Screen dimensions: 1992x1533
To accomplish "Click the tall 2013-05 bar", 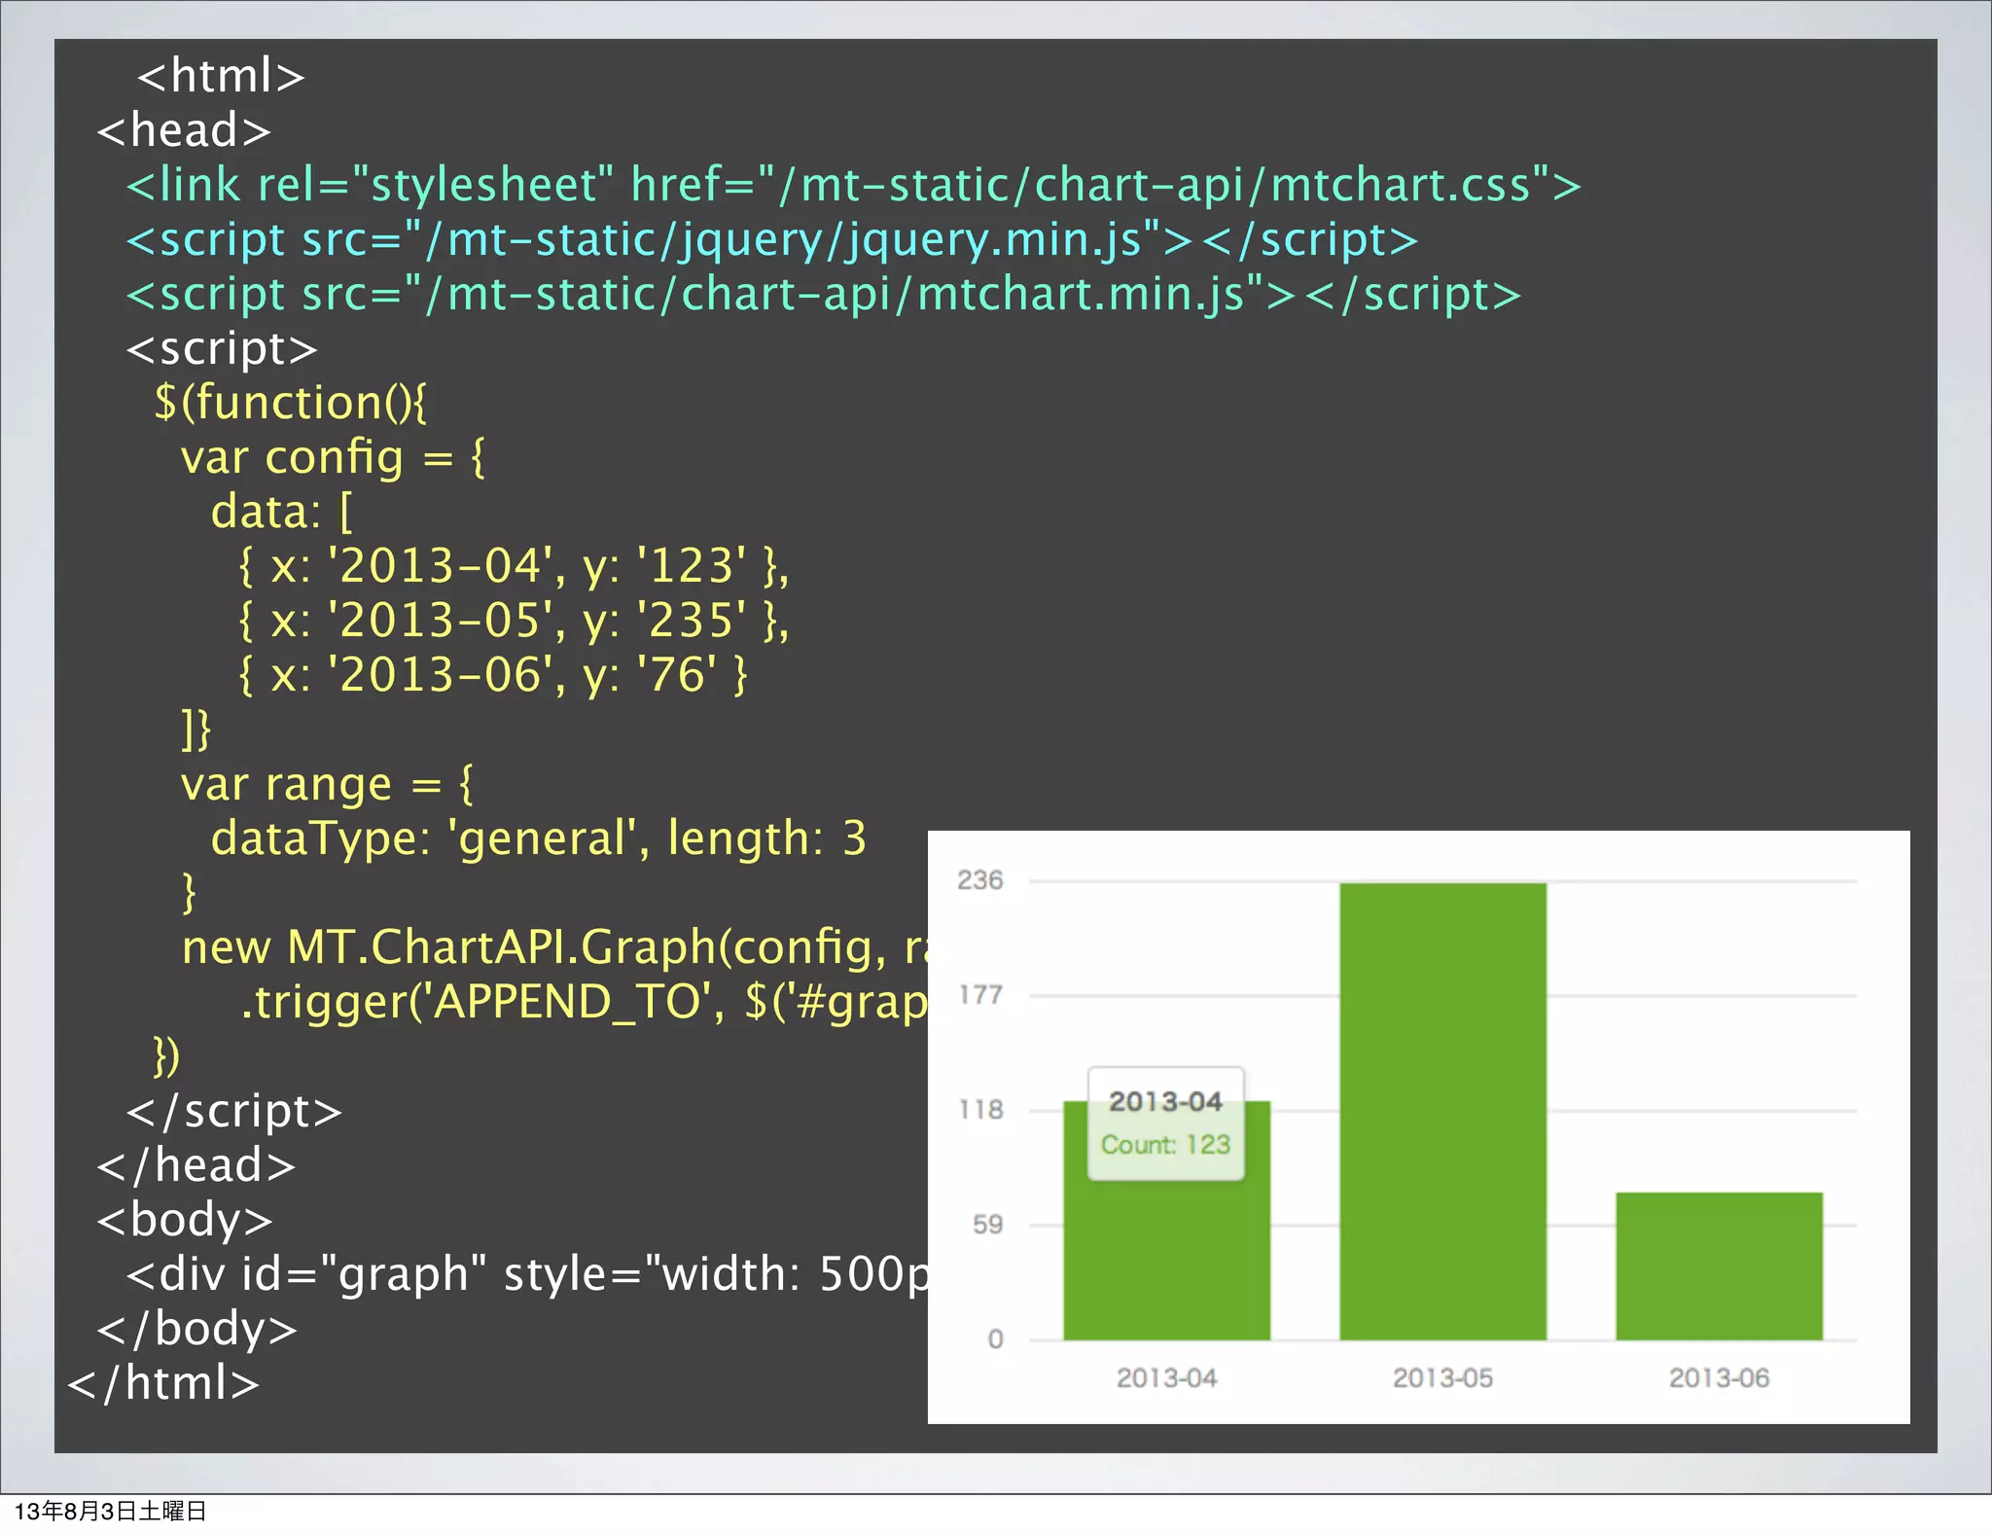I will [x=1442, y=1111].
